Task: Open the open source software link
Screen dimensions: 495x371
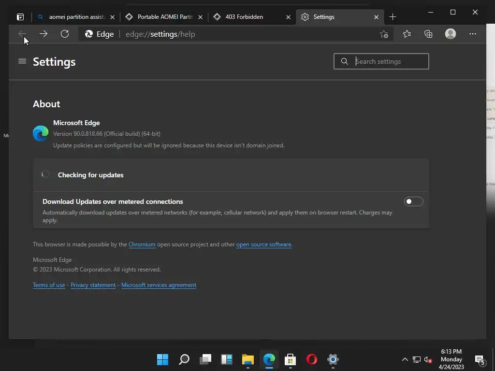Action: click(x=263, y=244)
